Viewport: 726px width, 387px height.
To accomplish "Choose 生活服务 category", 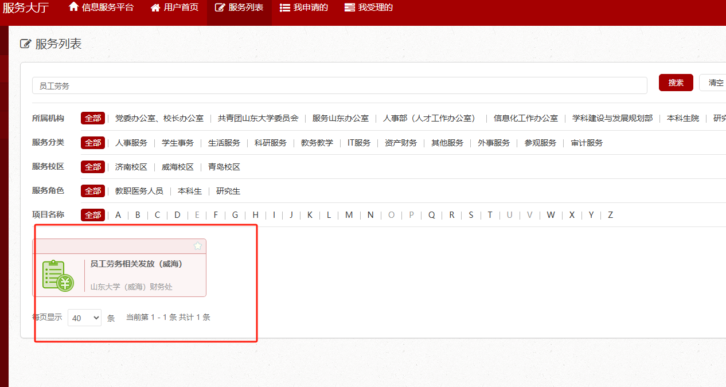I will (x=224, y=143).
